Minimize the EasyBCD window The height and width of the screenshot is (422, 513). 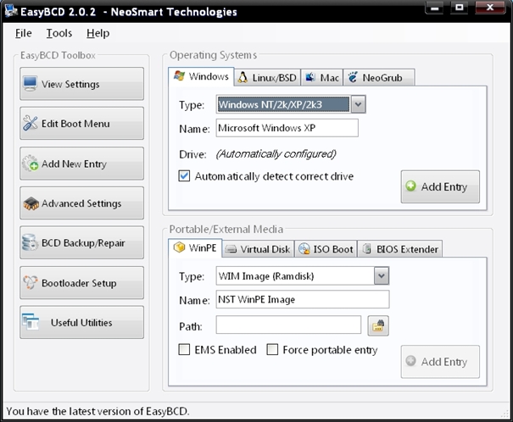click(x=435, y=8)
